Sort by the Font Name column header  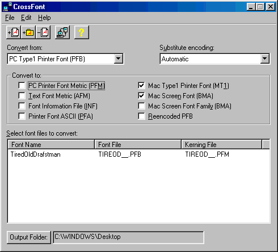coord(51,145)
